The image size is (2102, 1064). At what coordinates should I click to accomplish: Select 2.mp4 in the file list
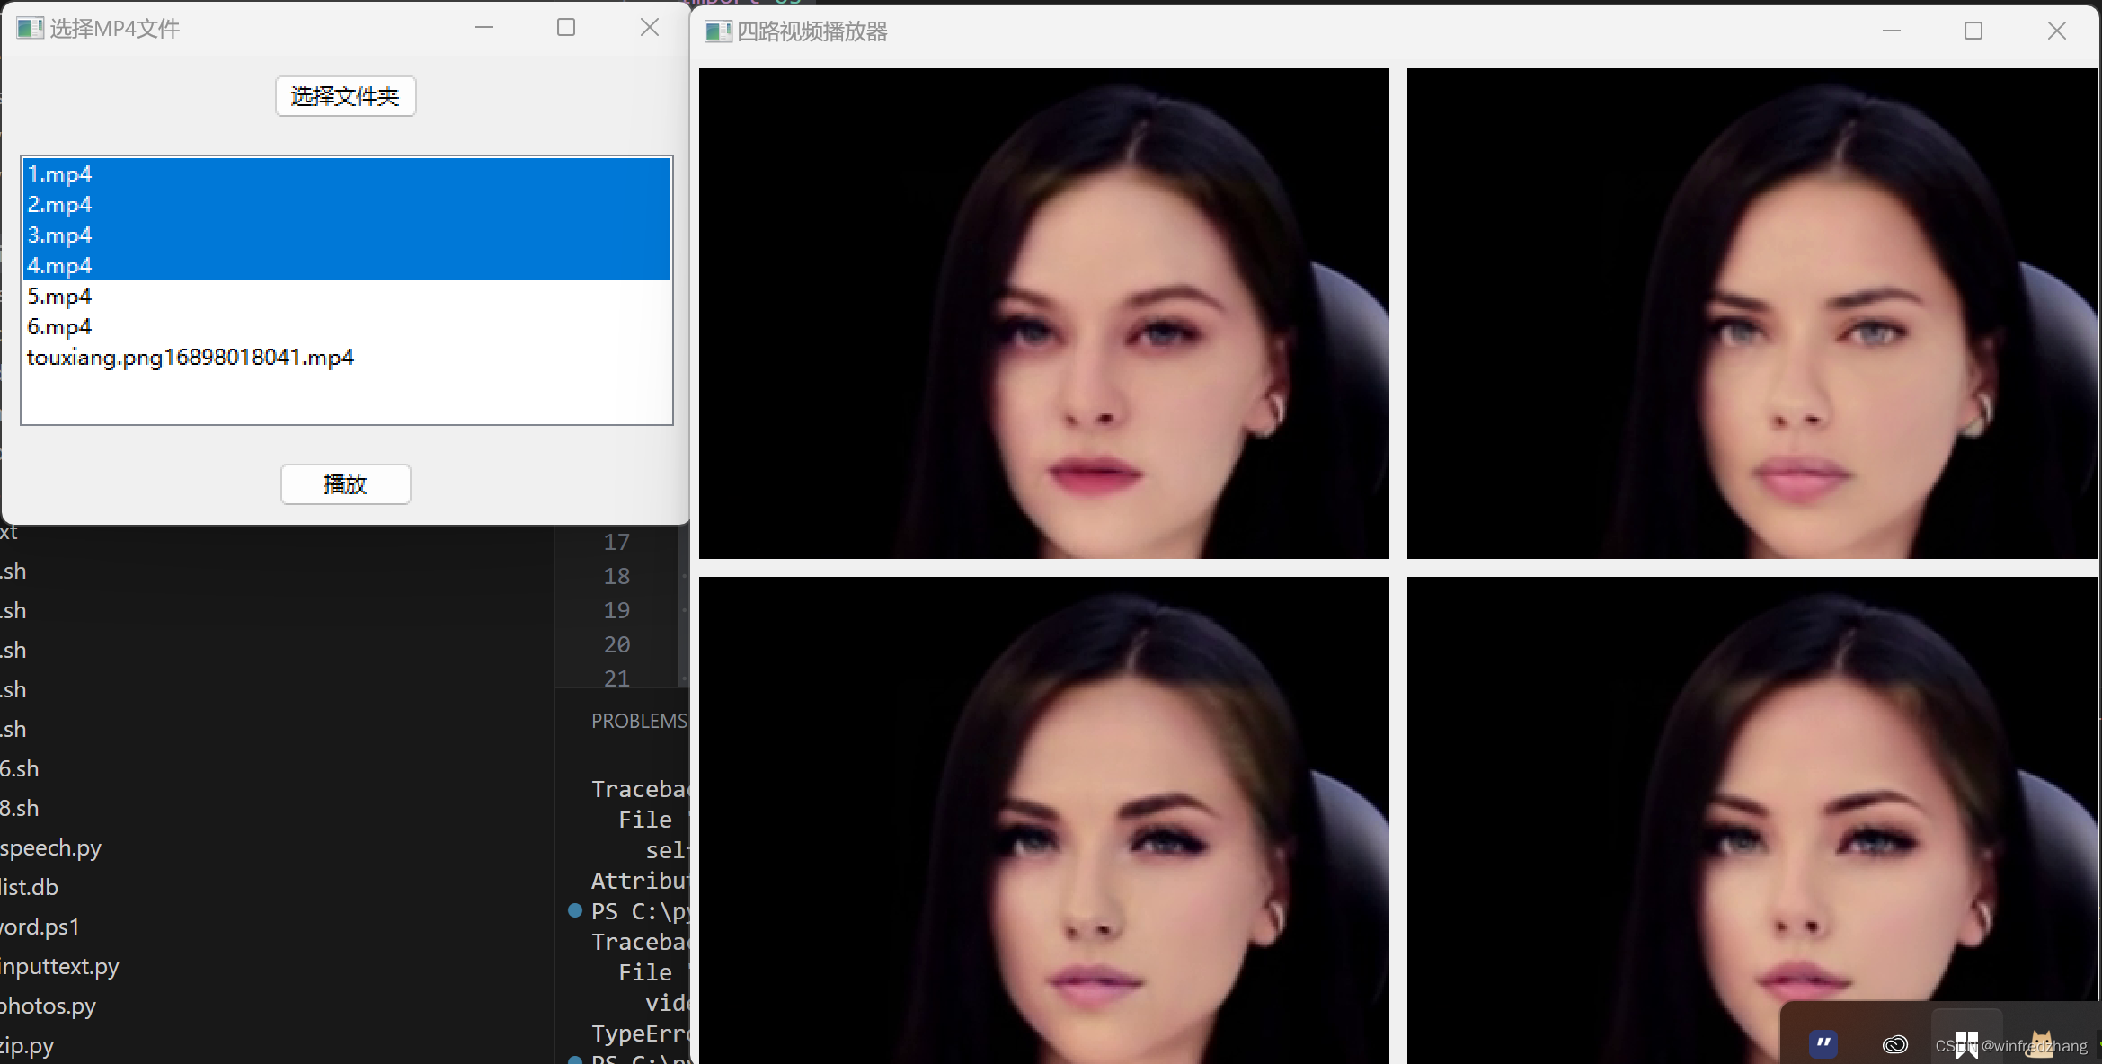coord(347,205)
